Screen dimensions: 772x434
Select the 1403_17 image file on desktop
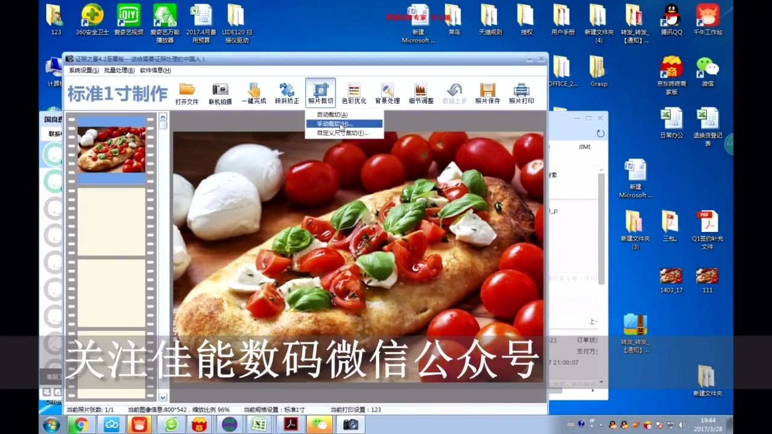click(671, 281)
